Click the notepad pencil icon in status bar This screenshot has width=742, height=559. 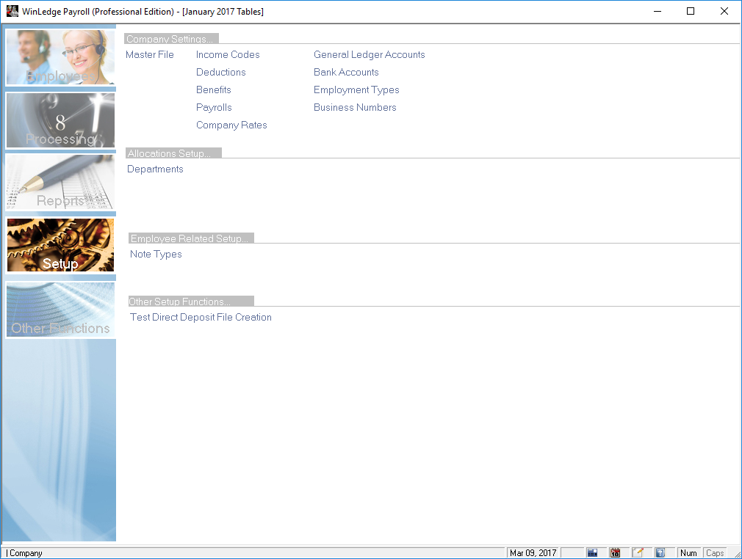click(x=638, y=553)
